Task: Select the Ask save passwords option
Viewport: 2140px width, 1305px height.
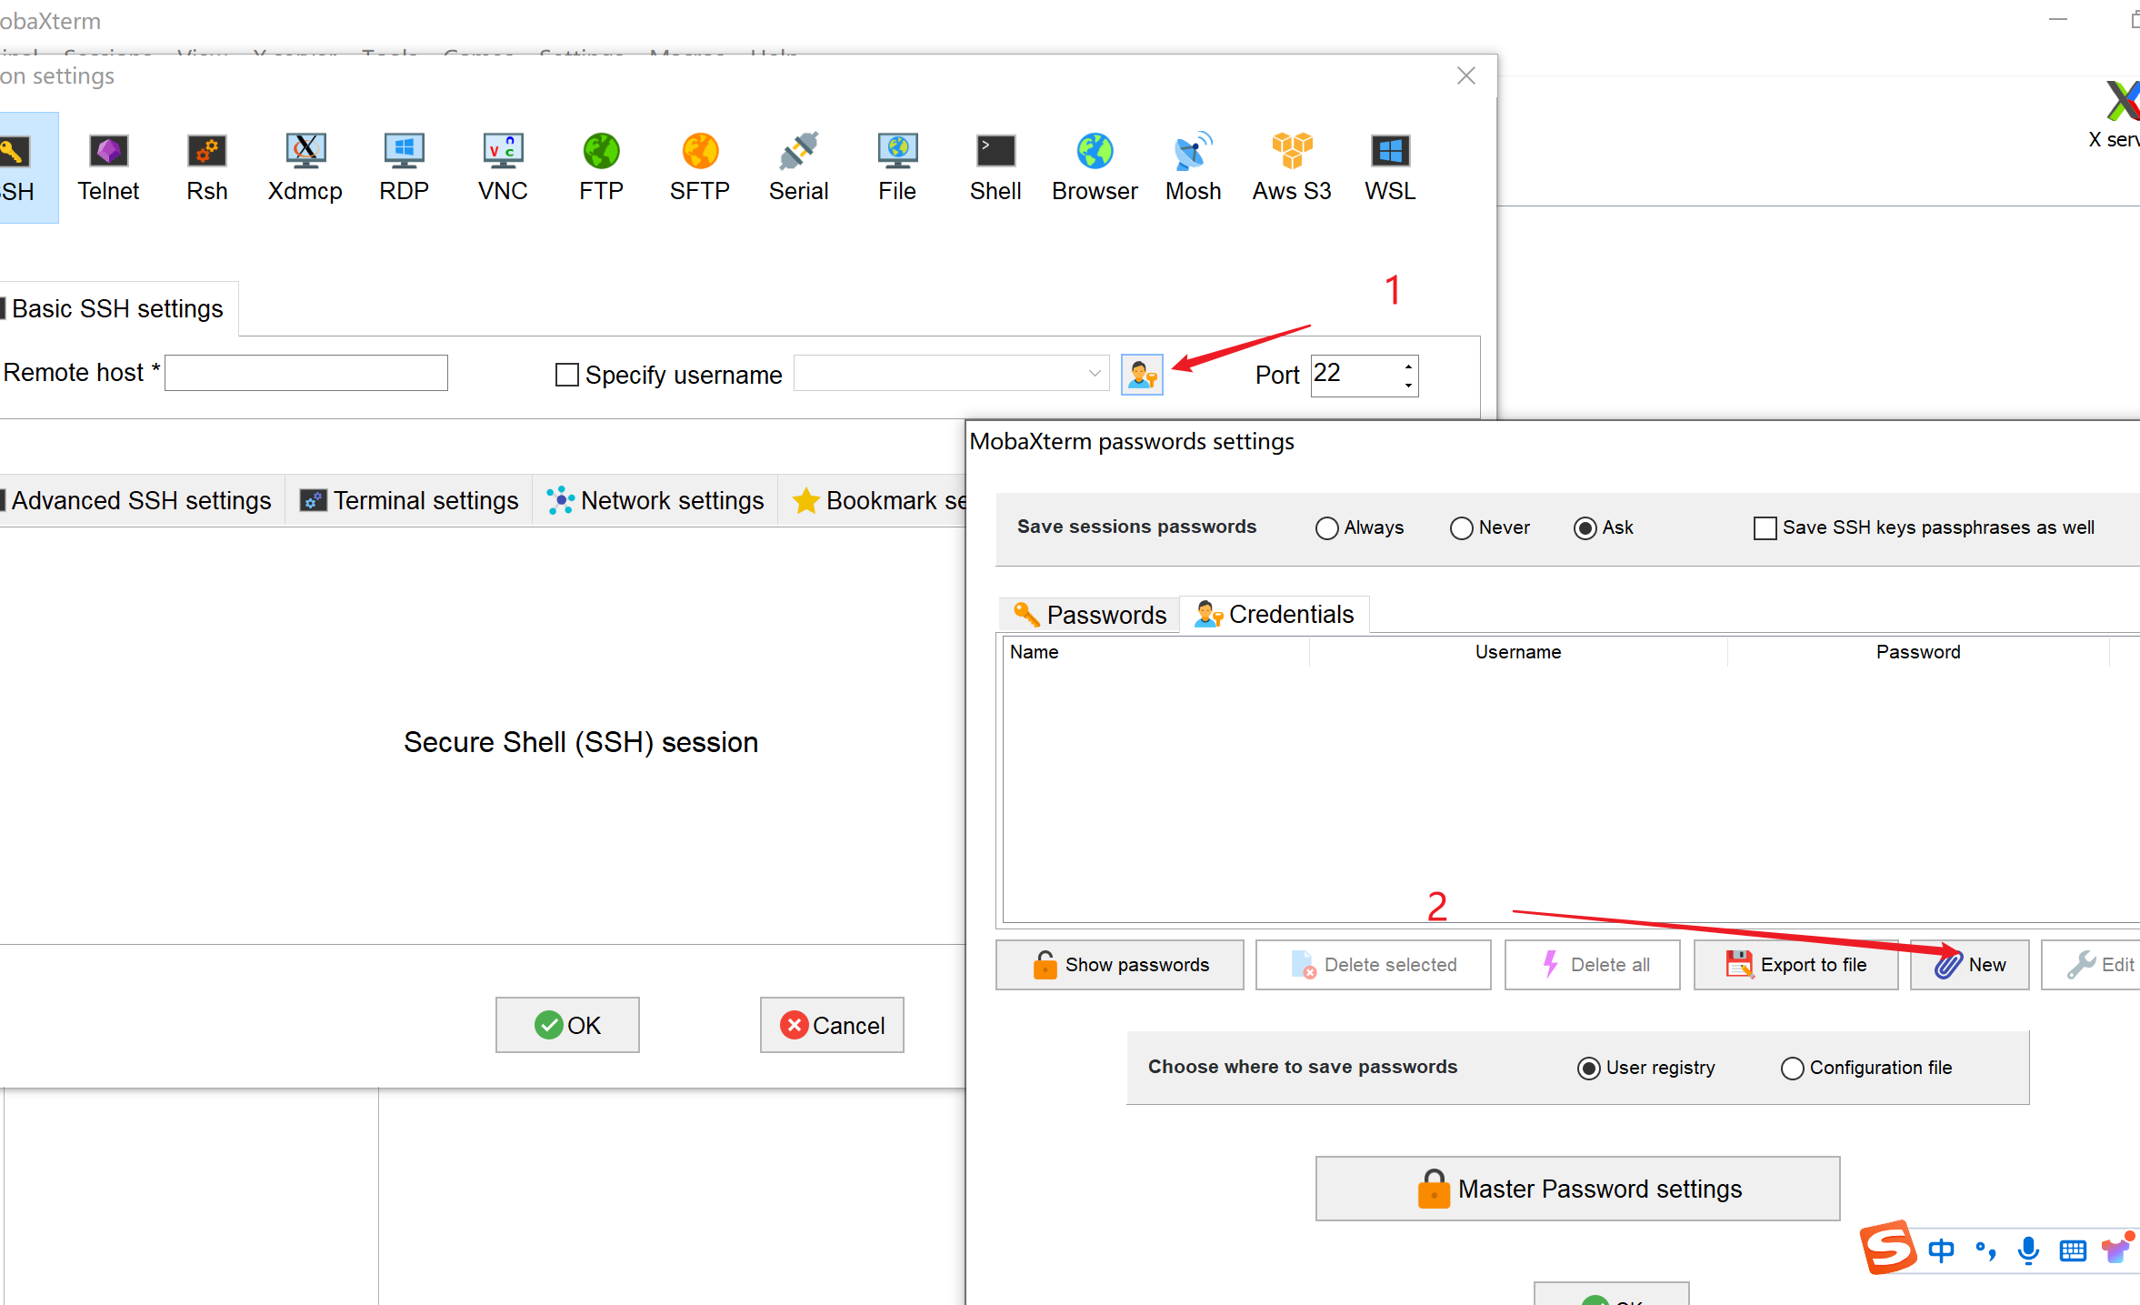Action: click(x=1585, y=528)
